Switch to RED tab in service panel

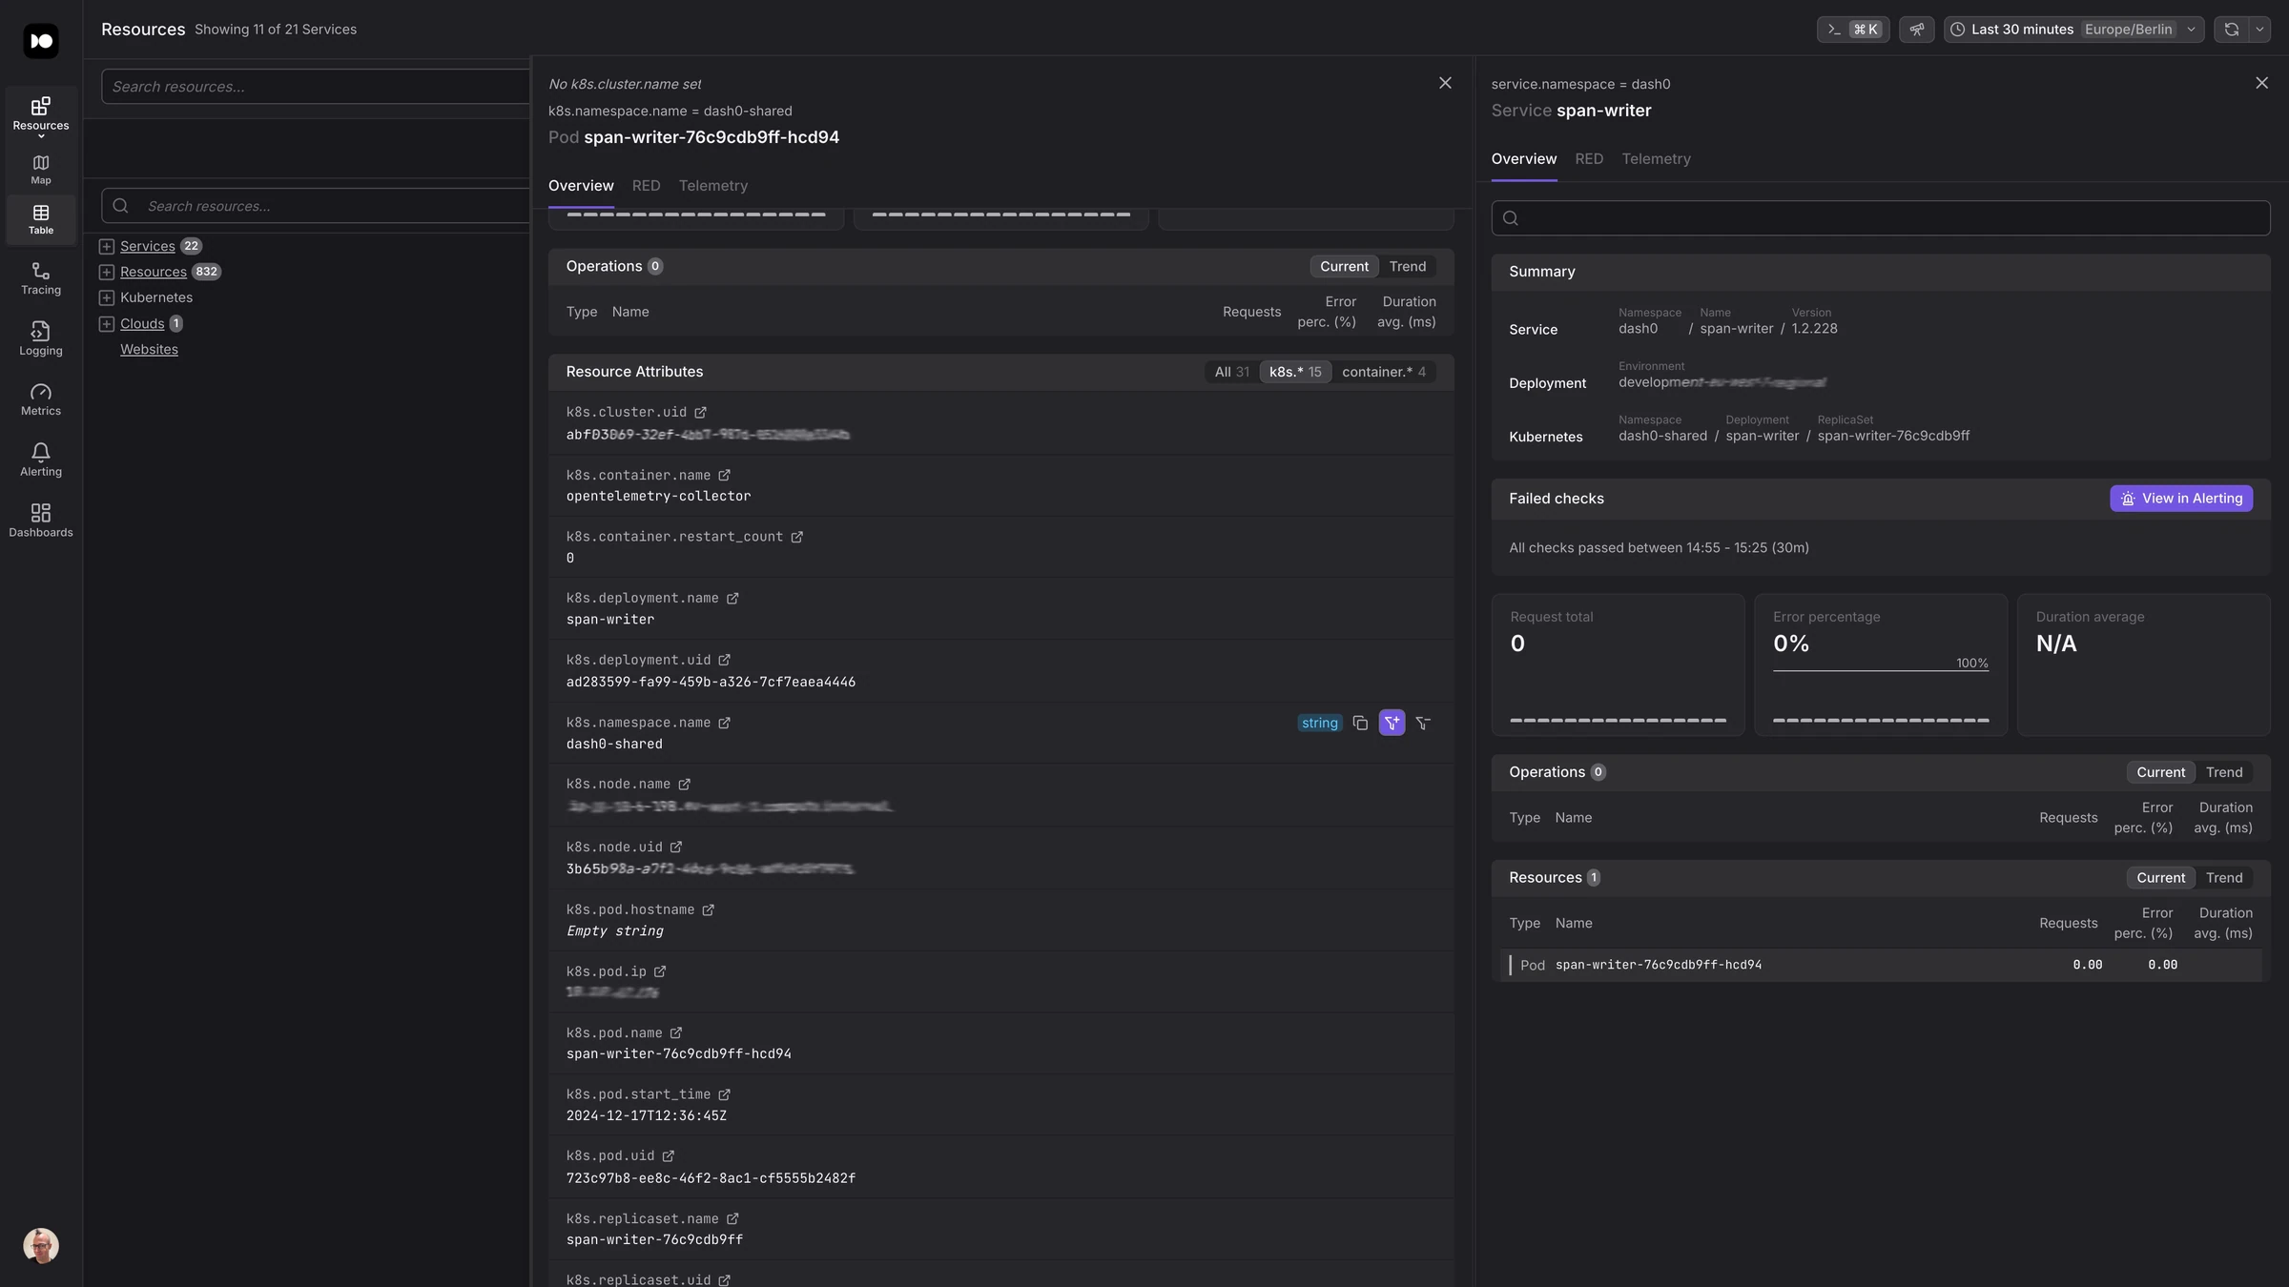tap(1589, 159)
